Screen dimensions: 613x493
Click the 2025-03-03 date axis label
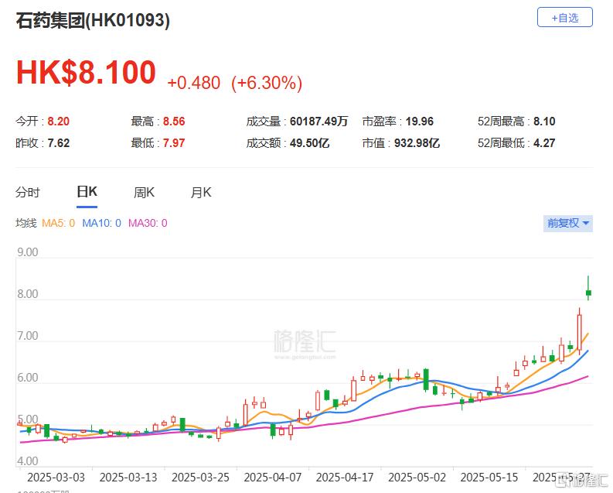click(x=56, y=478)
